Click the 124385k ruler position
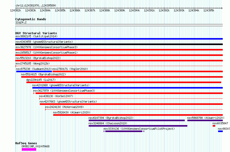 click(x=60, y=10)
